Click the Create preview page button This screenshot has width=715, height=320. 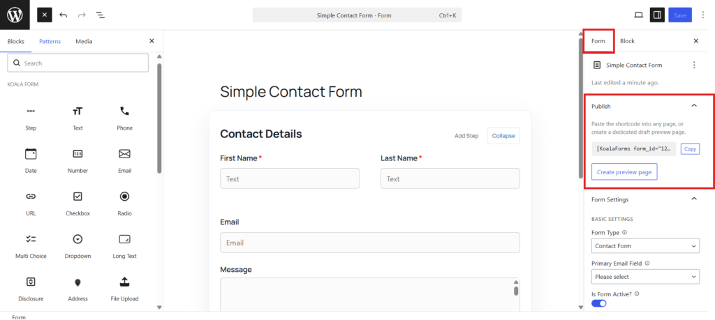(624, 172)
